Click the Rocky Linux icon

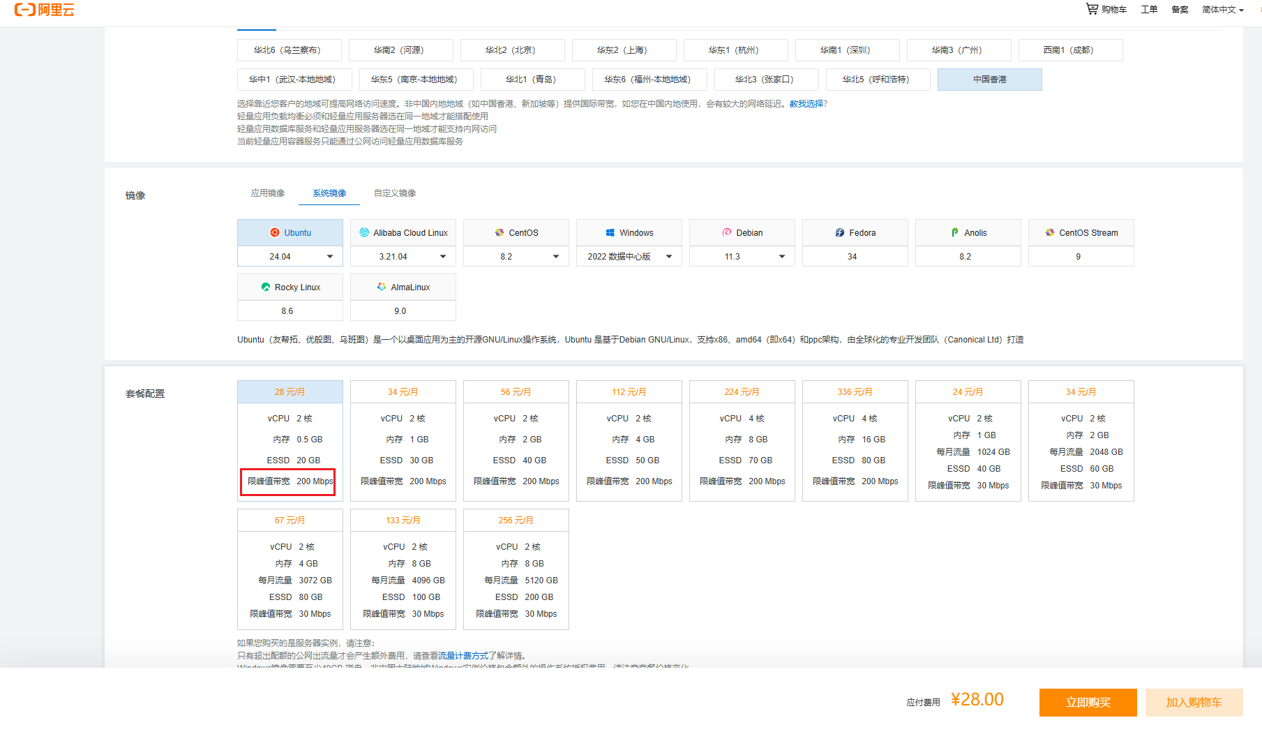(x=266, y=287)
